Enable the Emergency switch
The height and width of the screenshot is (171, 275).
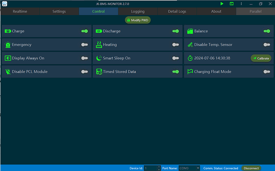[x=84, y=45]
